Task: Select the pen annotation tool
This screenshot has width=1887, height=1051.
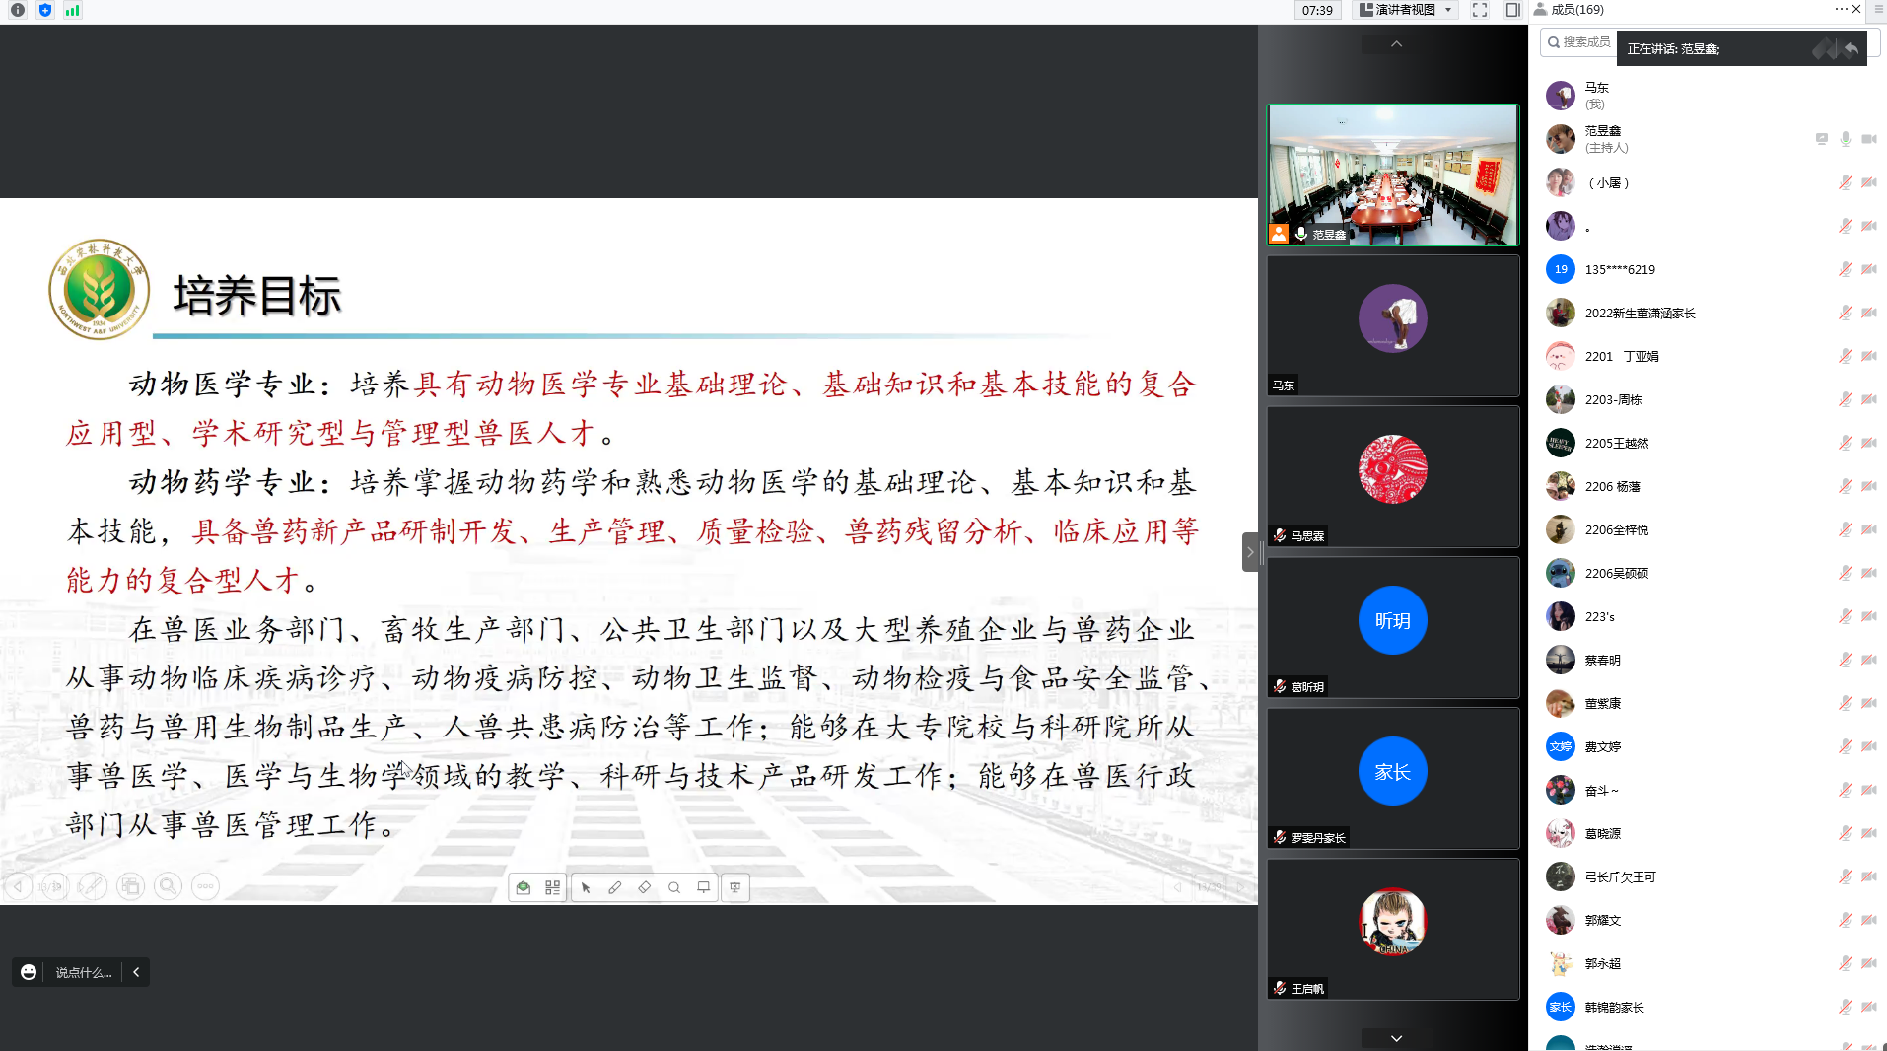Action: coord(615,887)
